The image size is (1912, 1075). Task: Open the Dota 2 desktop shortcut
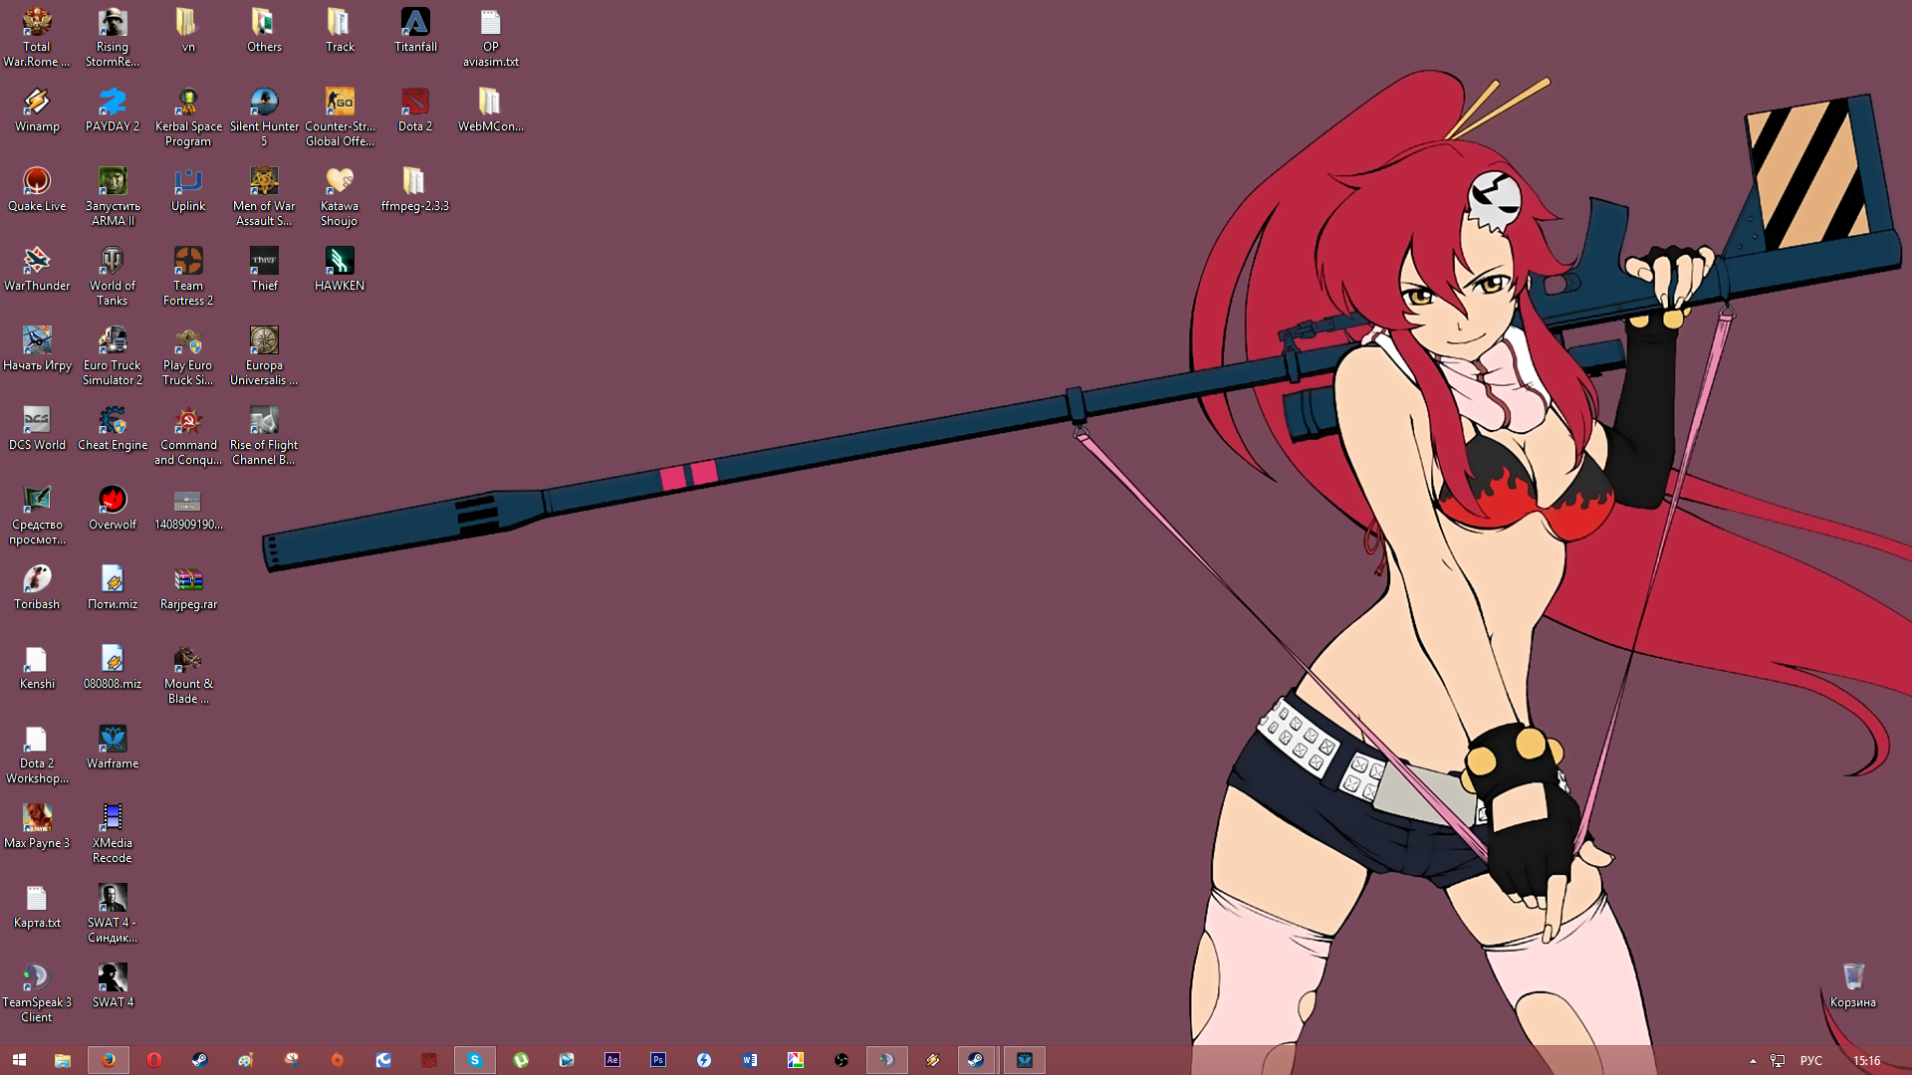tap(415, 104)
